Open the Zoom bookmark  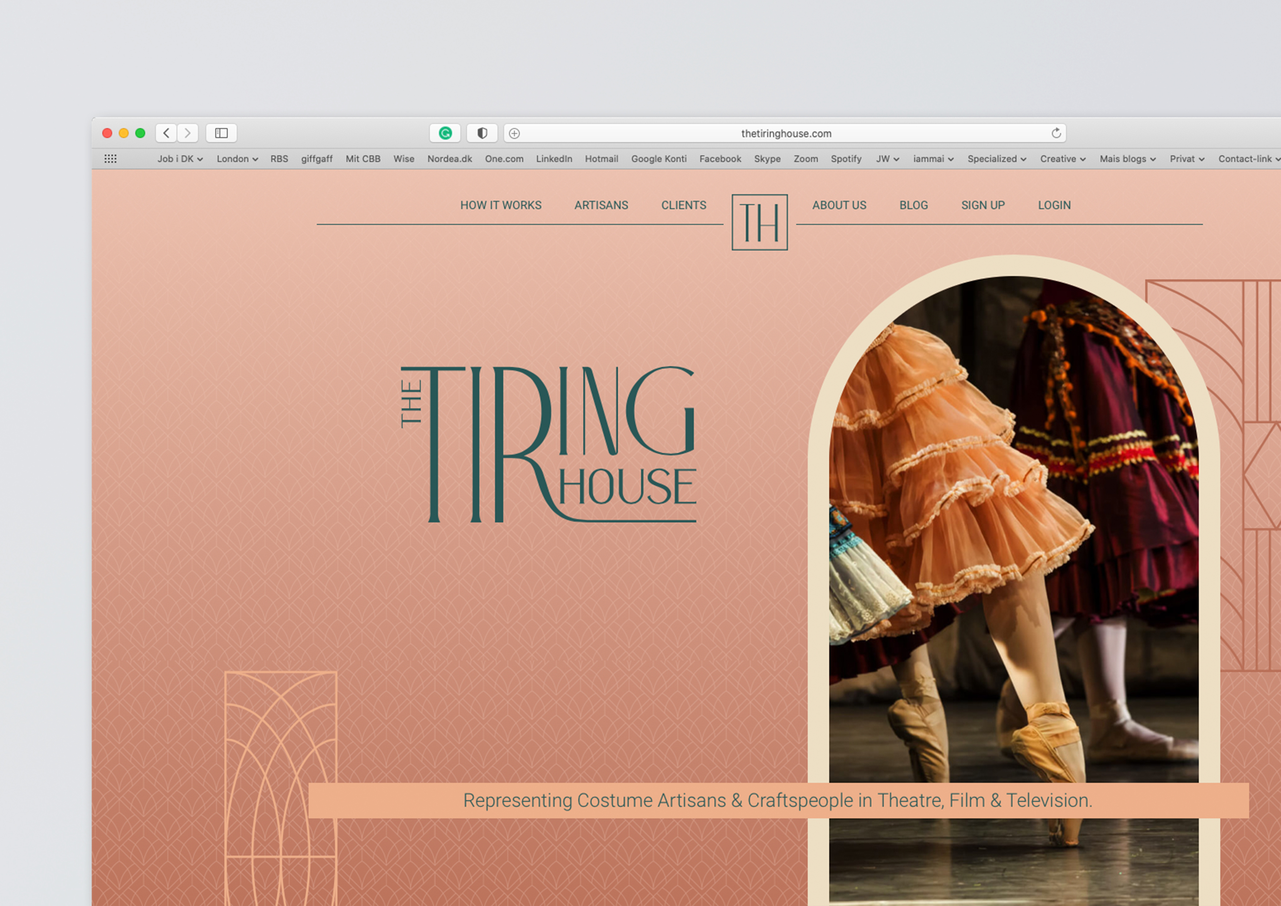[x=806, y=159]
